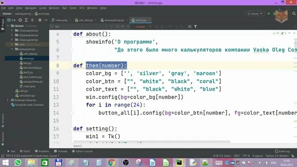
Task: Expand the 21калькулятор folder
Action: pos(12,31)
